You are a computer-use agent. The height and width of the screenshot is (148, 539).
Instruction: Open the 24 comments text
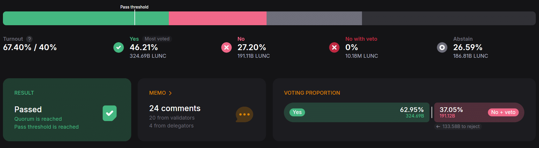tap(175, 108)
